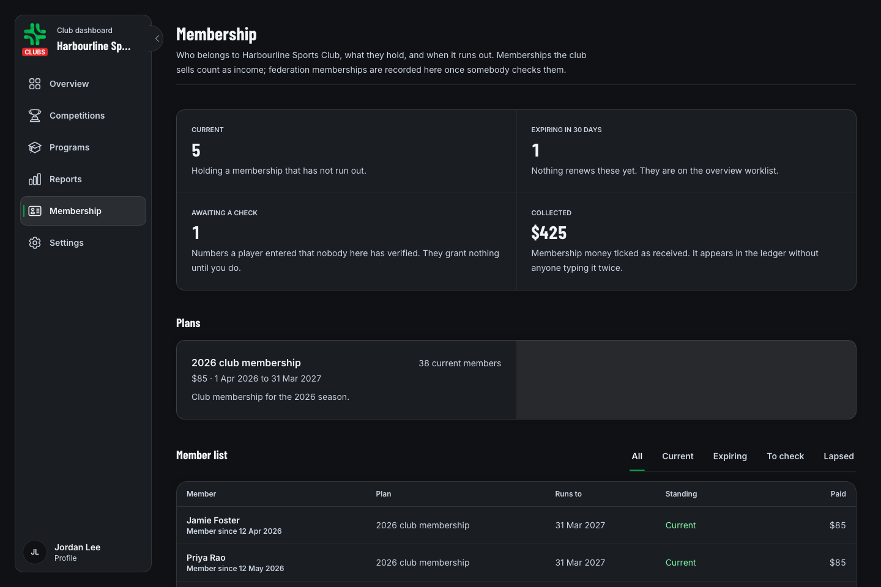The image size is (881, 587).
Task: Collapse the sidebar with the chevron button
Action: 157,39
